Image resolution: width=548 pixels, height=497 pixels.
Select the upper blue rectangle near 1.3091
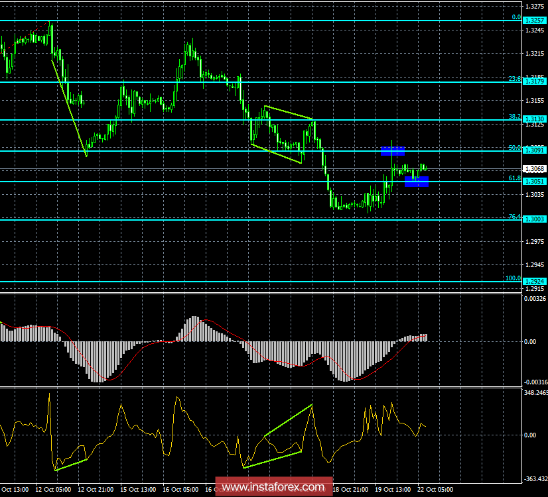click(x=393, y=151)
